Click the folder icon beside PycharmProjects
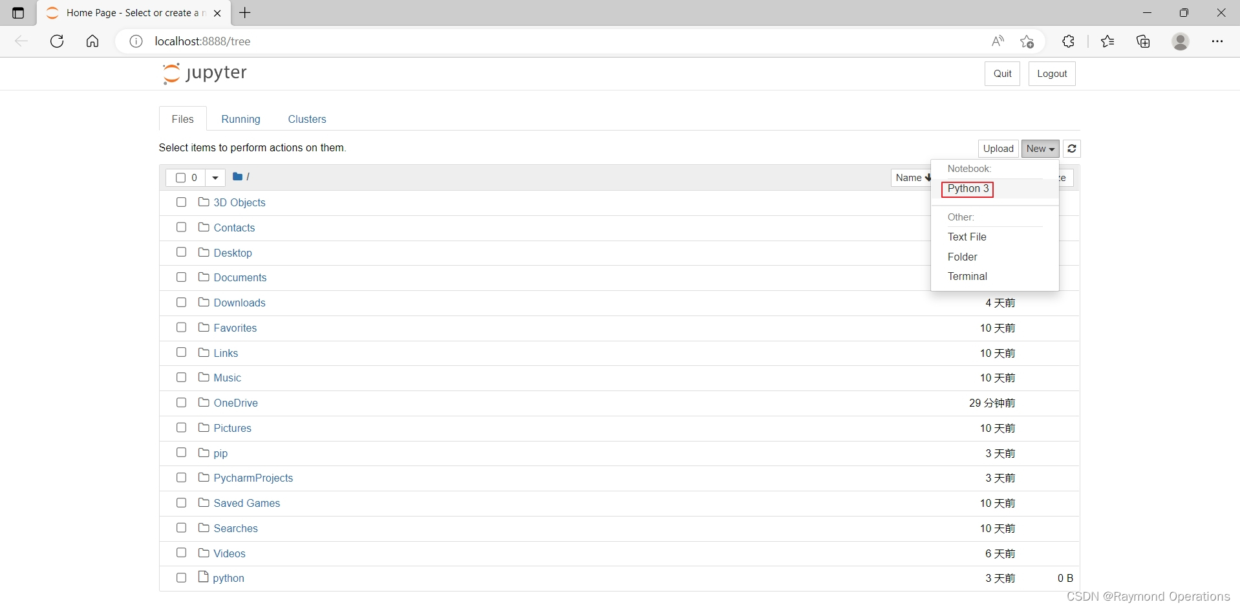The width and height of the screenshot is (1240, 609). 204,477
